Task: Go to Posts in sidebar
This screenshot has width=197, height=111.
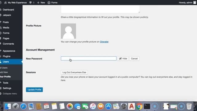Action: [x=6, y=22]
